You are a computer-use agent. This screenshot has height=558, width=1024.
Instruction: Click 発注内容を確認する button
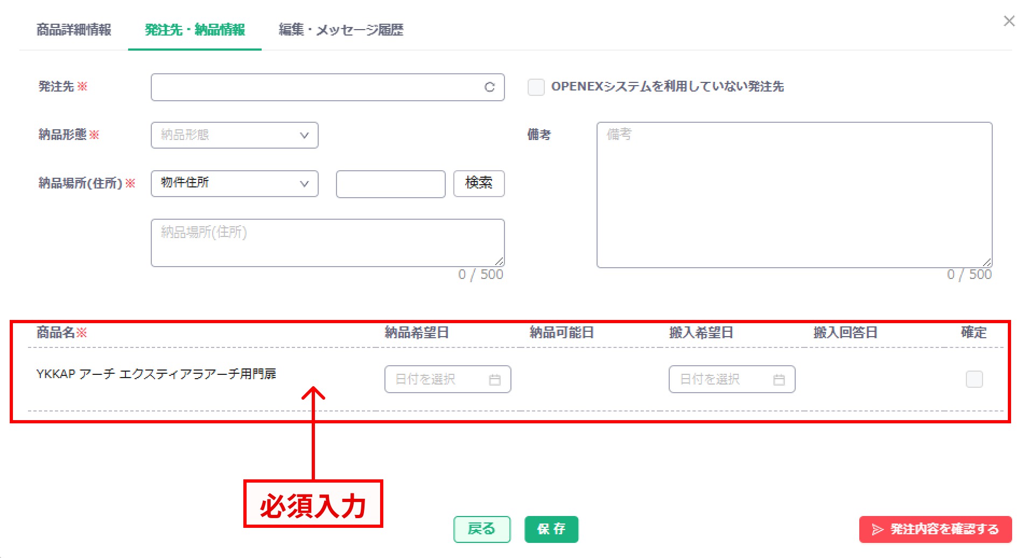pos(935,529)
